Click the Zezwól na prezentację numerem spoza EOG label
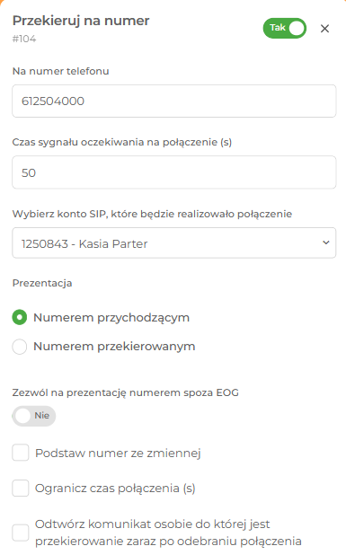The height and width of the screenshot is (555, 346). (125, 392)
